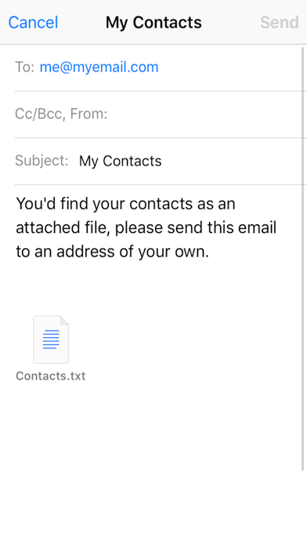
Task: Tap Cancel to discard the email
Action: click(x=33, y=23)
